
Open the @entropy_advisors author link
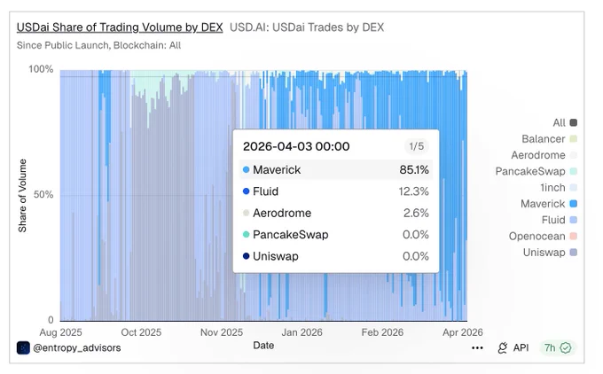(77, 348)
